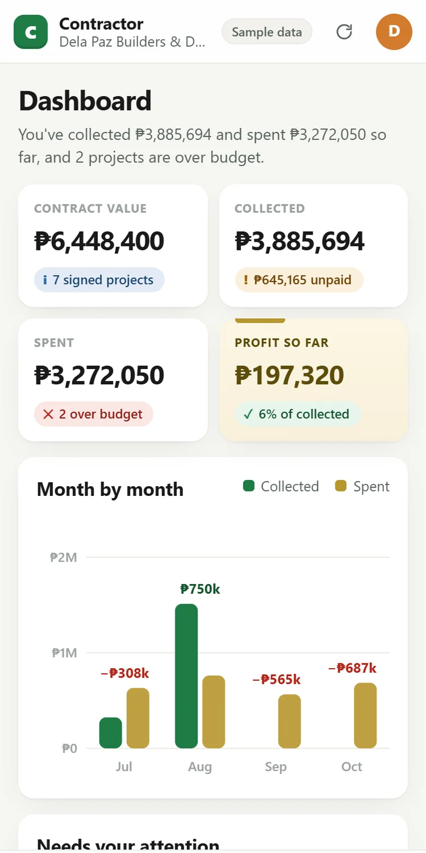Viewport: 426px width, 853px height.
Task: Click the green Contractor app logo
Action: (31, 32)
